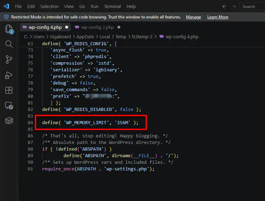The image size is (265, 201).
Task: Click the '256M' value
Action: 123,122
